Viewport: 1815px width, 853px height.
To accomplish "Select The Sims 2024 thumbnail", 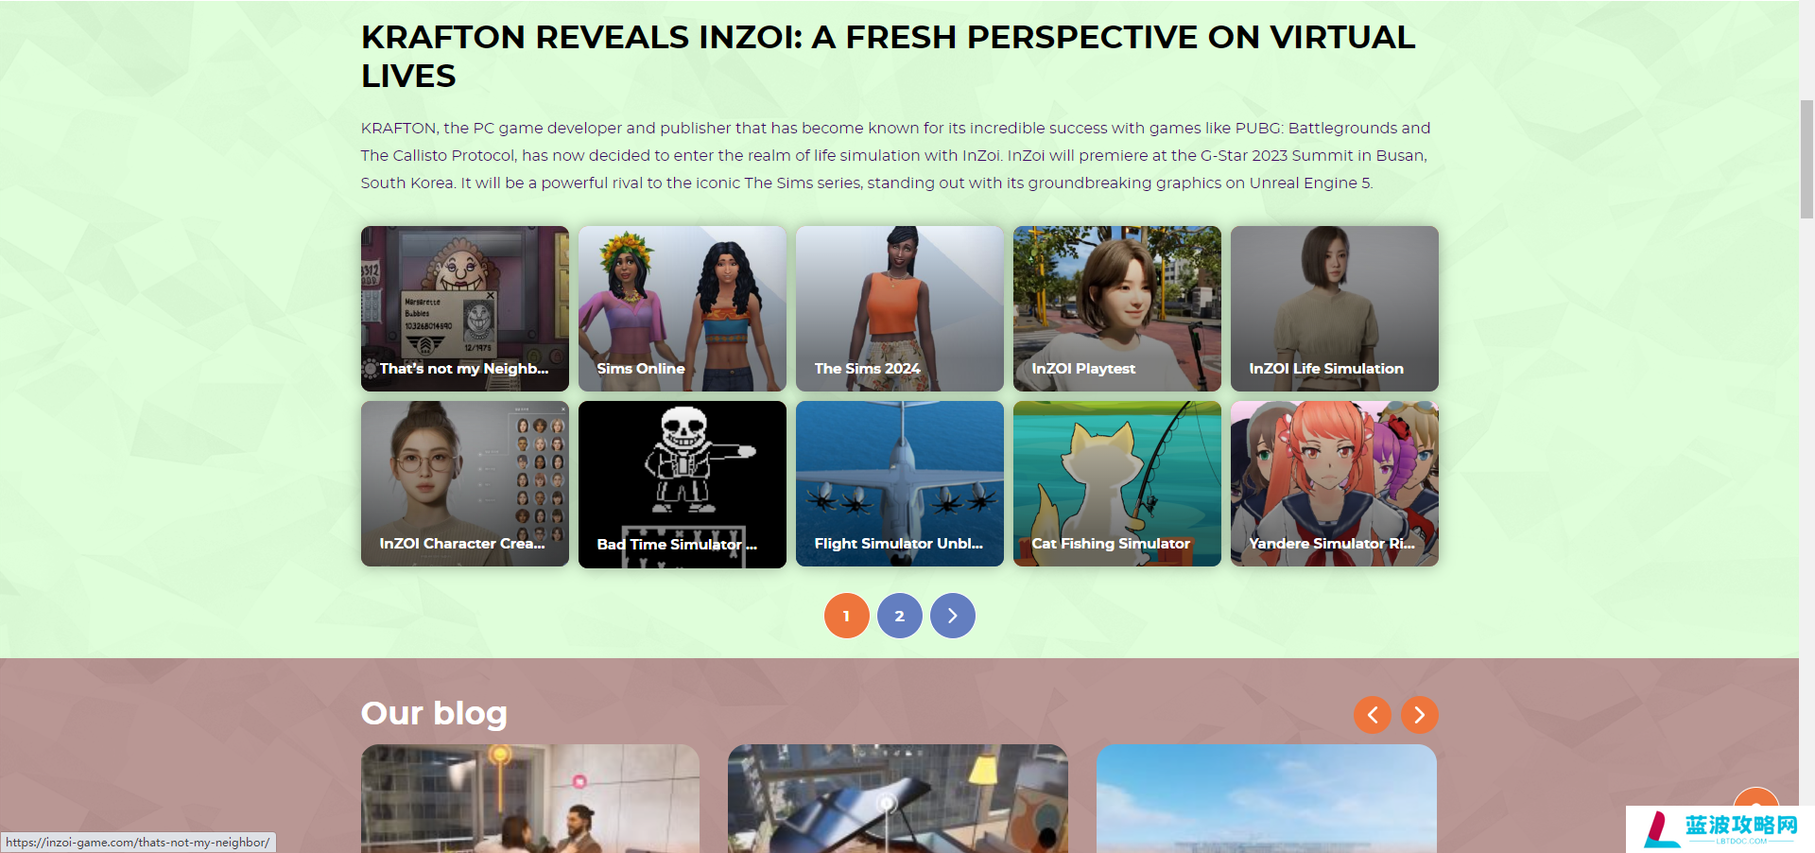I will point(899,308).
